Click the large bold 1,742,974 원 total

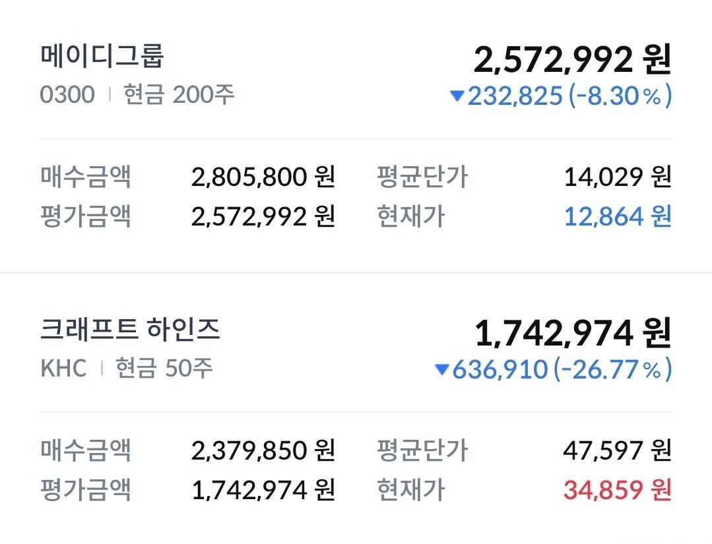(x=572, y=334)
